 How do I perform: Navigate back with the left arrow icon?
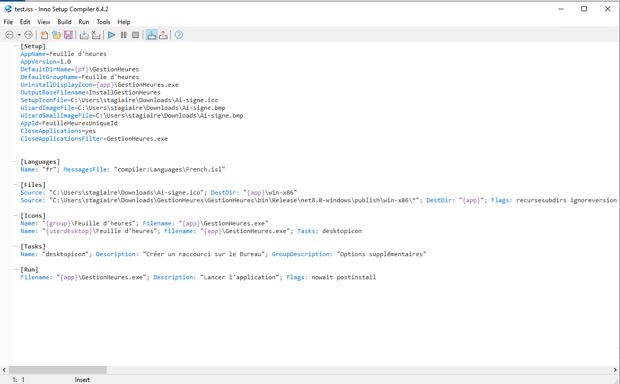(9, 35)
